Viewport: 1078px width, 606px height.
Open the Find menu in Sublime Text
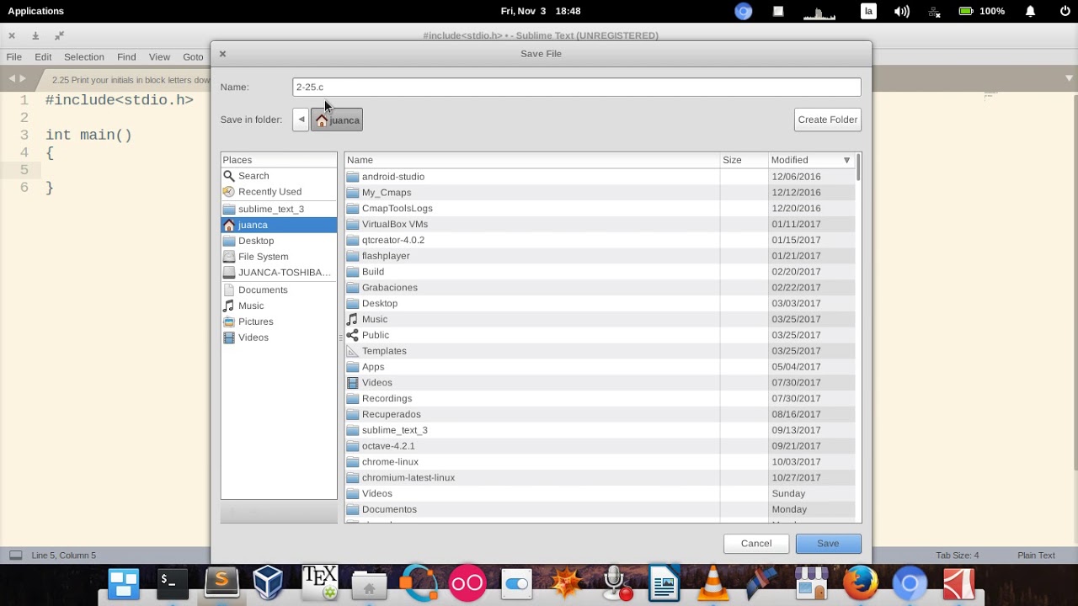coord(126,57)
